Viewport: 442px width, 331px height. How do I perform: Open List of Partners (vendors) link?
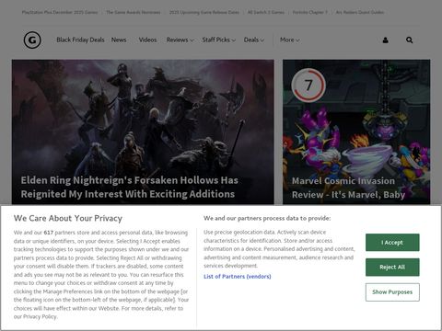coord(238,277)
